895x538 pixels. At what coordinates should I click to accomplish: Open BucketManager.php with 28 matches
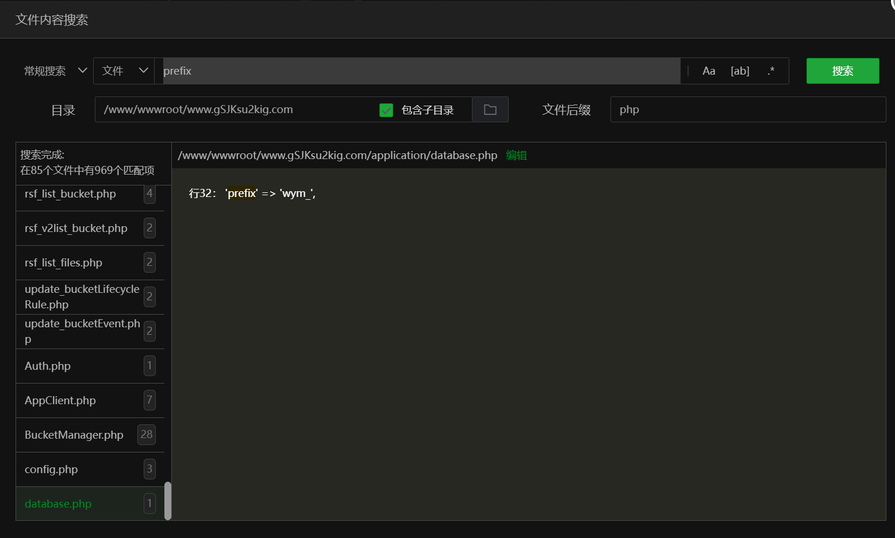pos(74,435)
